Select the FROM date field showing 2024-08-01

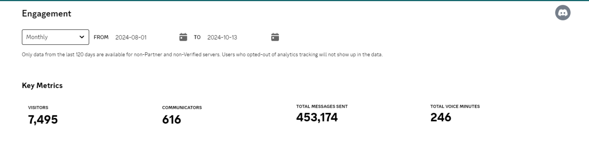[145, 37]
